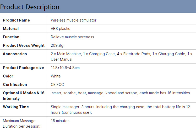Click the Working Time label

pyautogui.click(x=16, y=107)
